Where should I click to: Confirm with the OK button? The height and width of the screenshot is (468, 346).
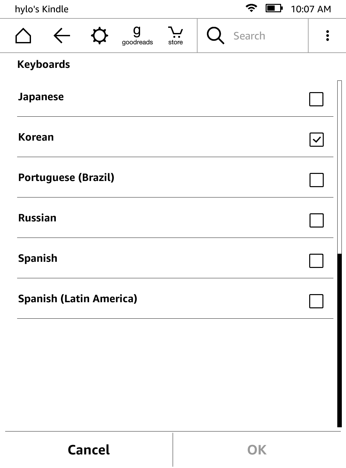257,450
